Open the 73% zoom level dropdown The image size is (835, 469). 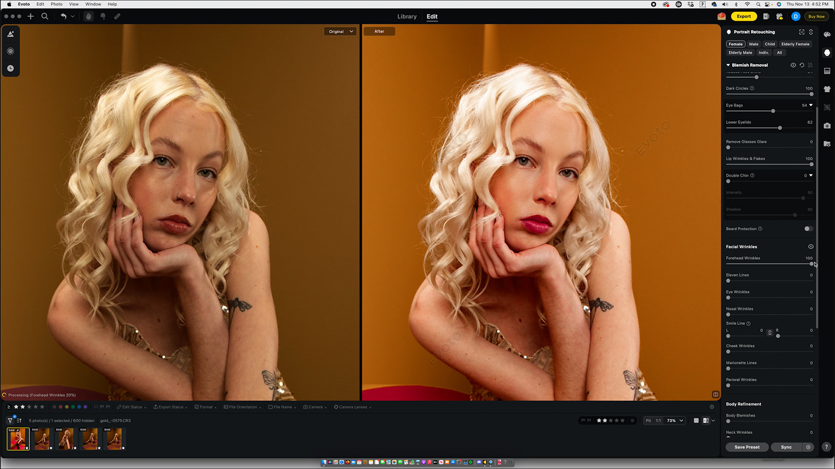point(673,421)
